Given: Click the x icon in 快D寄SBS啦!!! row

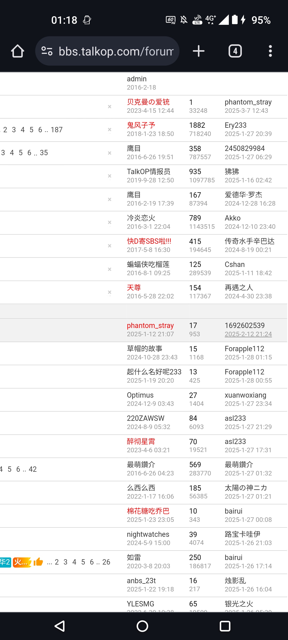Looking at the screenshot, I should pyautogui.click(x=109, y=246).
